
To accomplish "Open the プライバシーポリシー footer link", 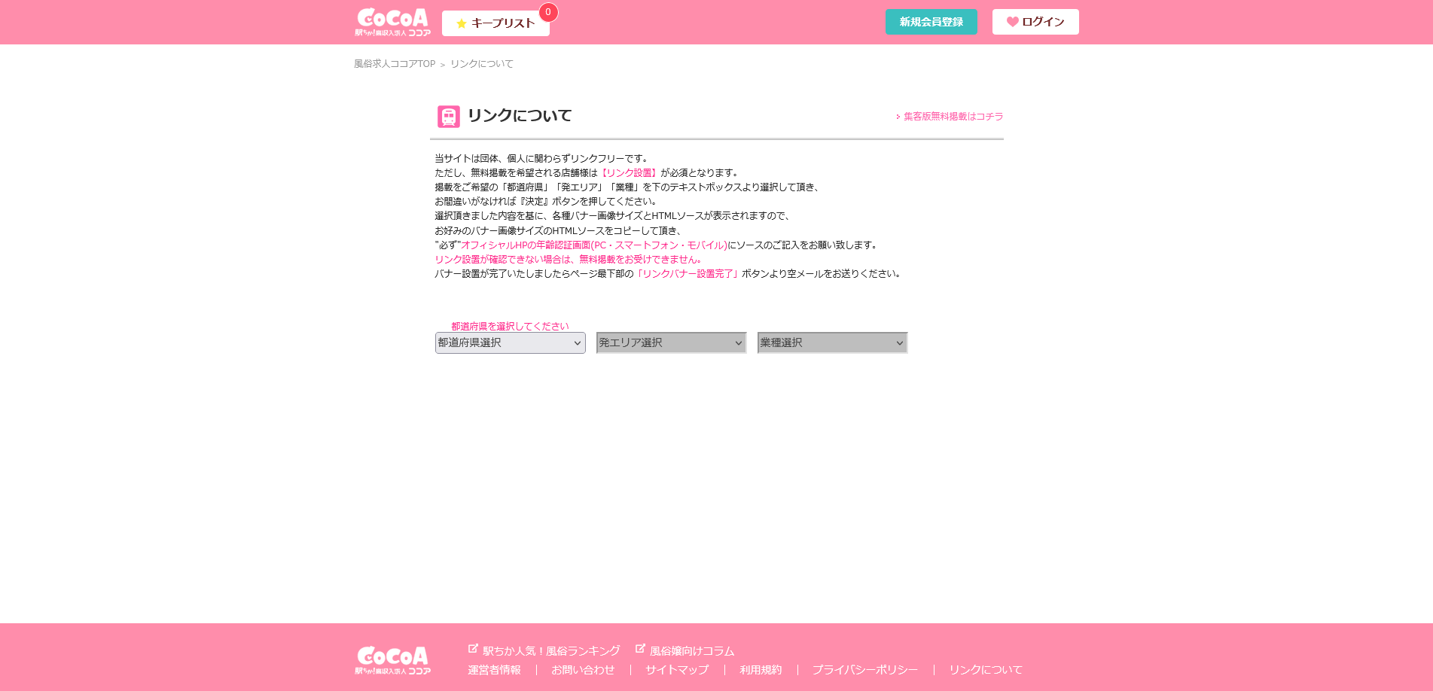I will click(864, 670).
